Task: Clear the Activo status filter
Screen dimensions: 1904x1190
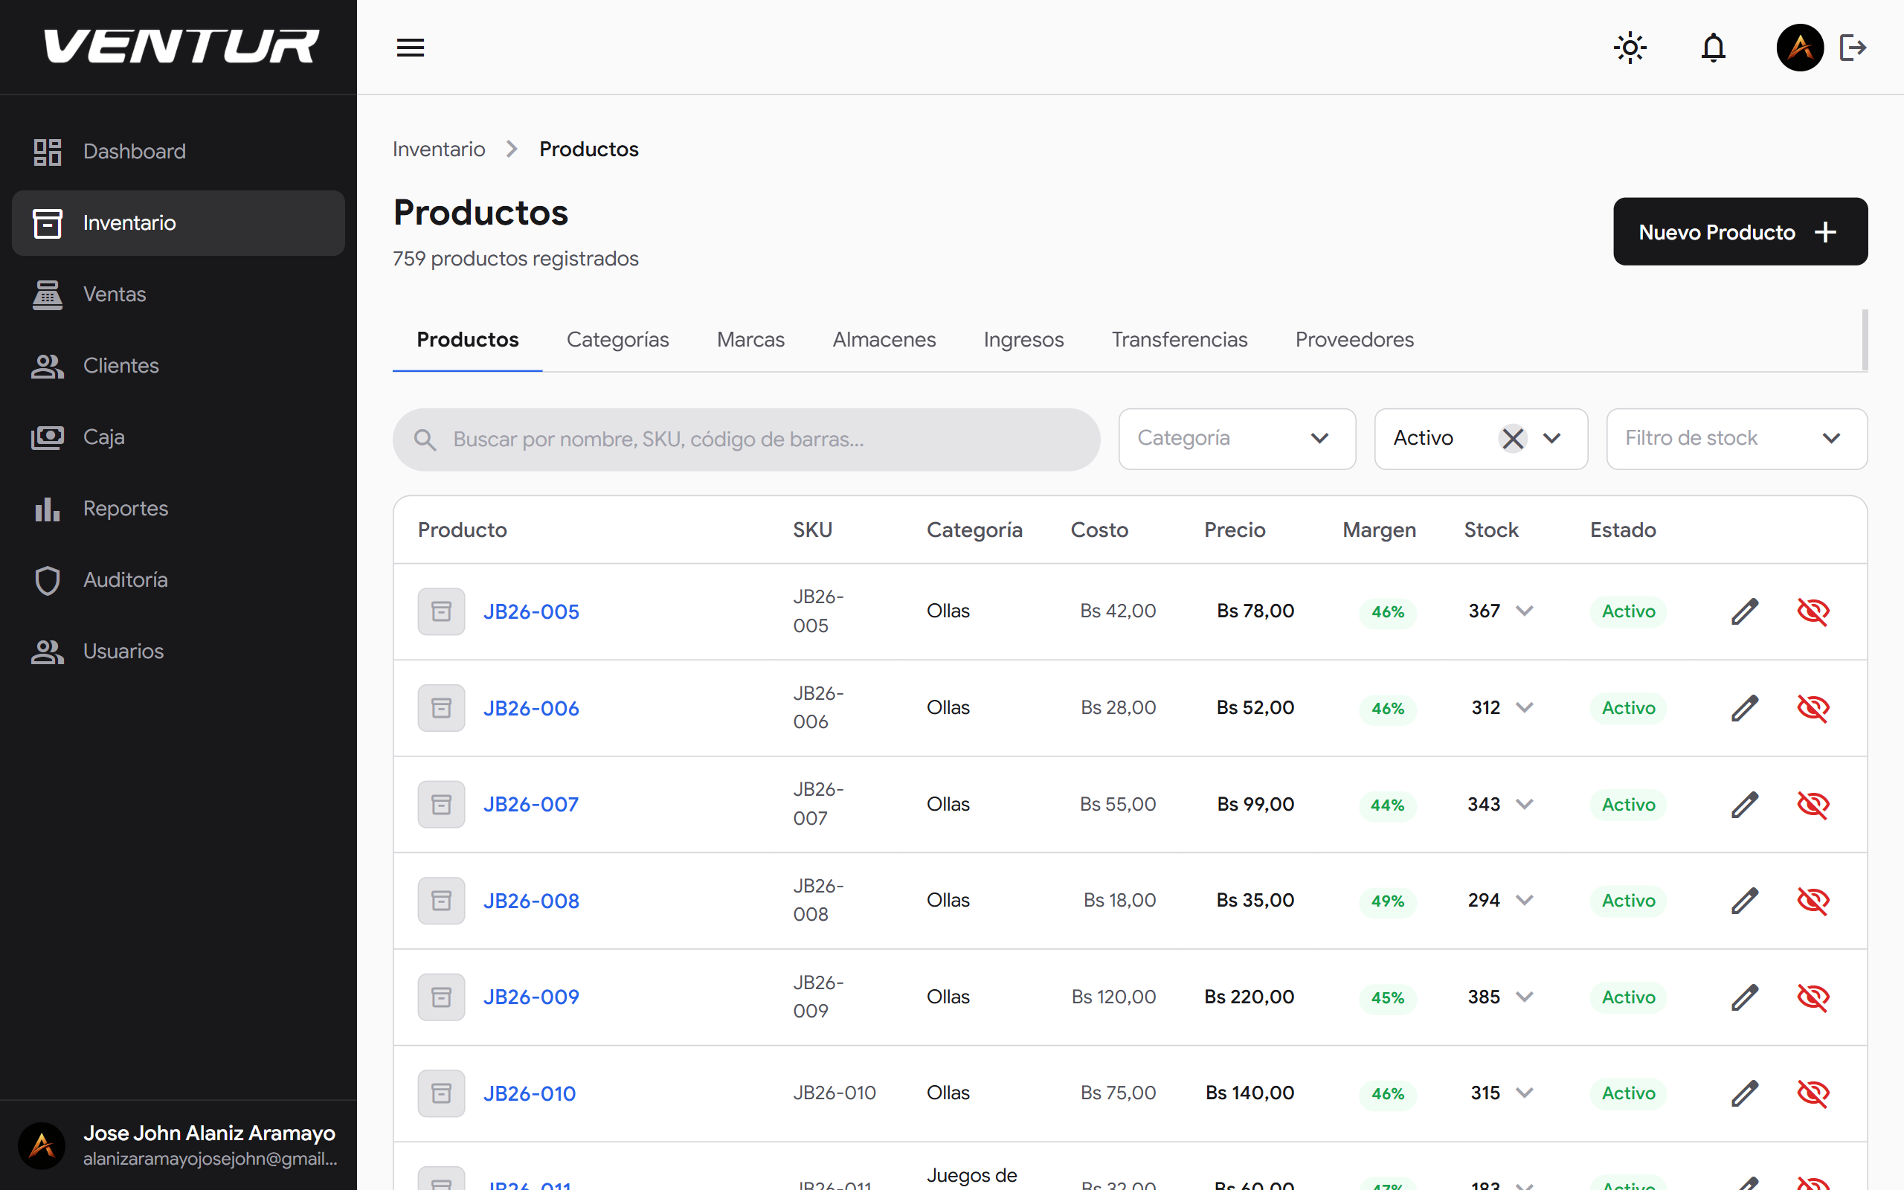Action: tap(1512, 438)
